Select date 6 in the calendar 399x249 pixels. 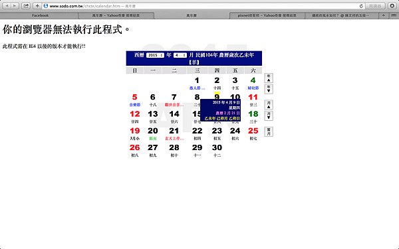(153, 98)
